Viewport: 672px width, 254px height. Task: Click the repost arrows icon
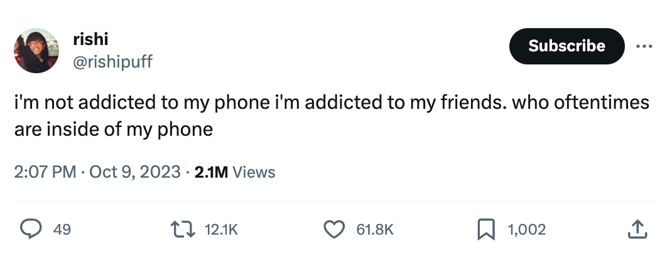[183, 229]
